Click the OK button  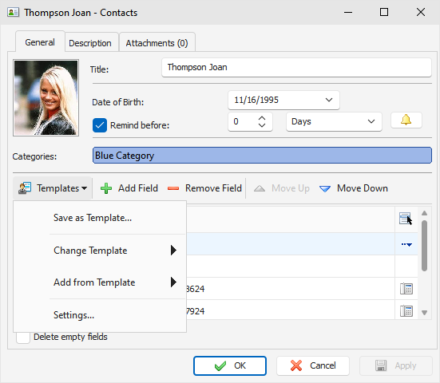(230, 365)
